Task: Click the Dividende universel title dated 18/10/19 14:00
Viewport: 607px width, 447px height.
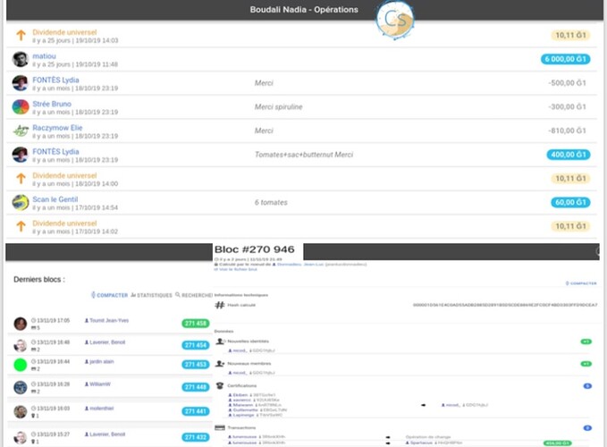Action: click(x=64, y=176)
